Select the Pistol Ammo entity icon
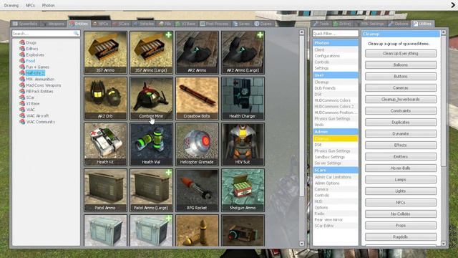The image size is (458, 258). click(x=105, y=190)
